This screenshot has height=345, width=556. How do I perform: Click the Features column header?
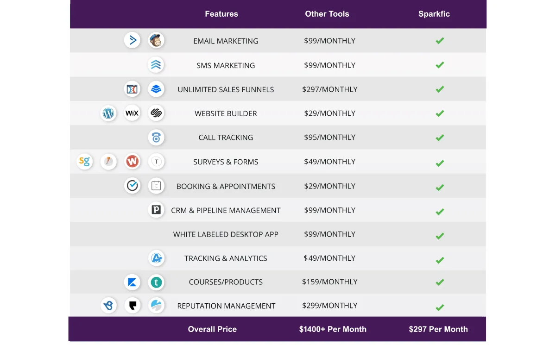click(221, 14)
